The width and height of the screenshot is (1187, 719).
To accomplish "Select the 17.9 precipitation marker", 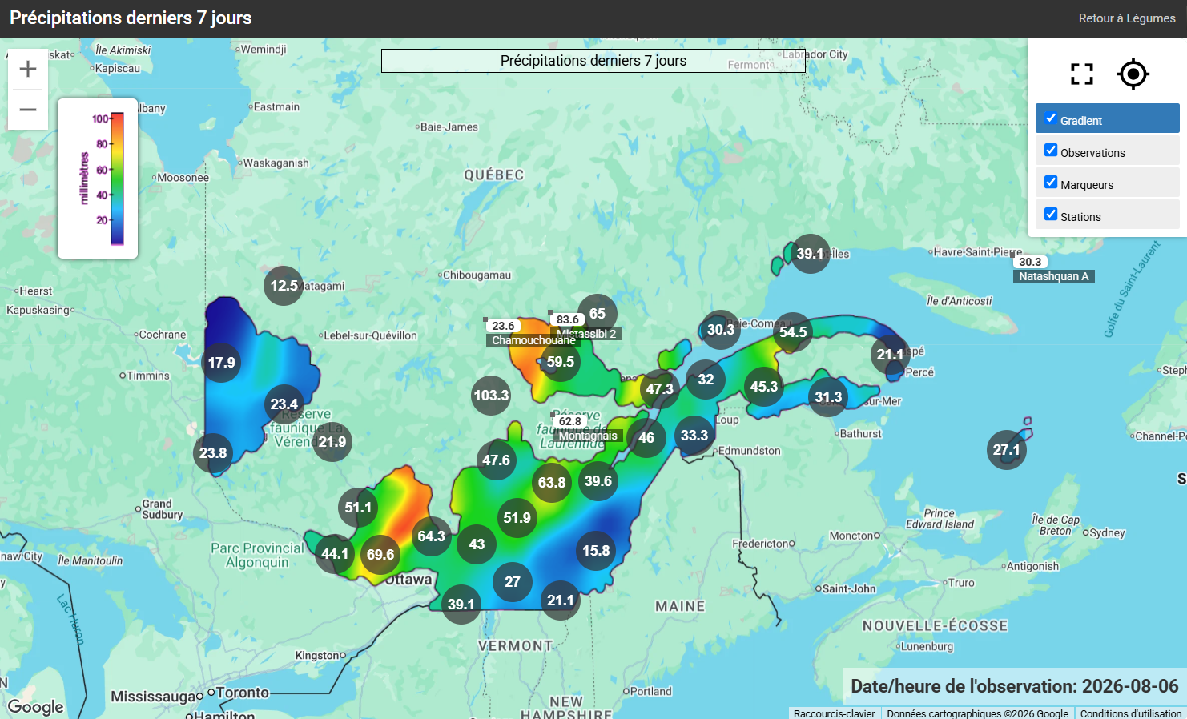I will 222,363.
